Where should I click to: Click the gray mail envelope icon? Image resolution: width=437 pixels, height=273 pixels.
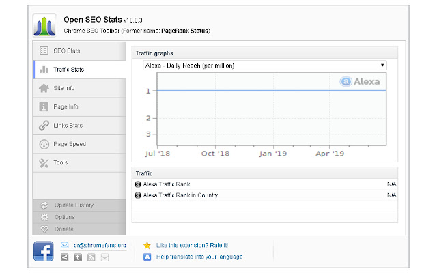(x=104, y=257)
